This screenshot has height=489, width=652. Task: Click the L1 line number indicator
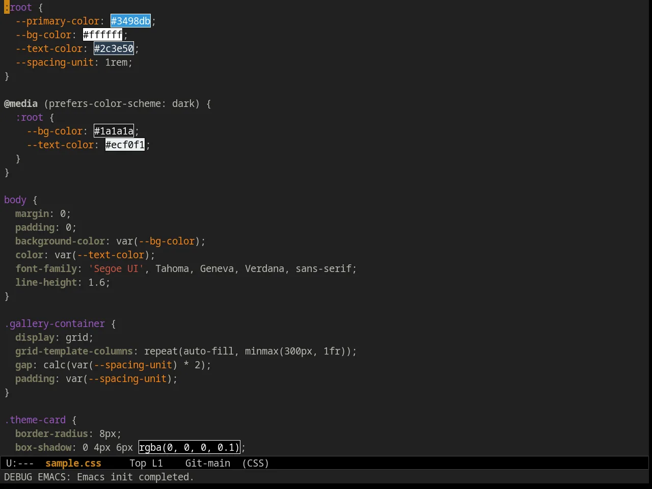pos(157,463)
